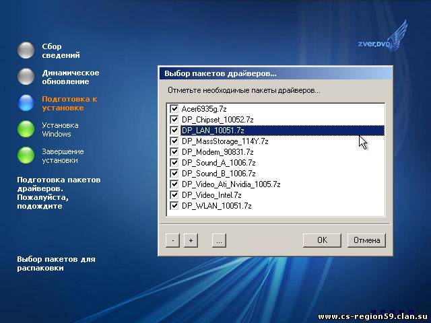Click the Подготовка пакетов драйверов status message

[x=59, y=193]
